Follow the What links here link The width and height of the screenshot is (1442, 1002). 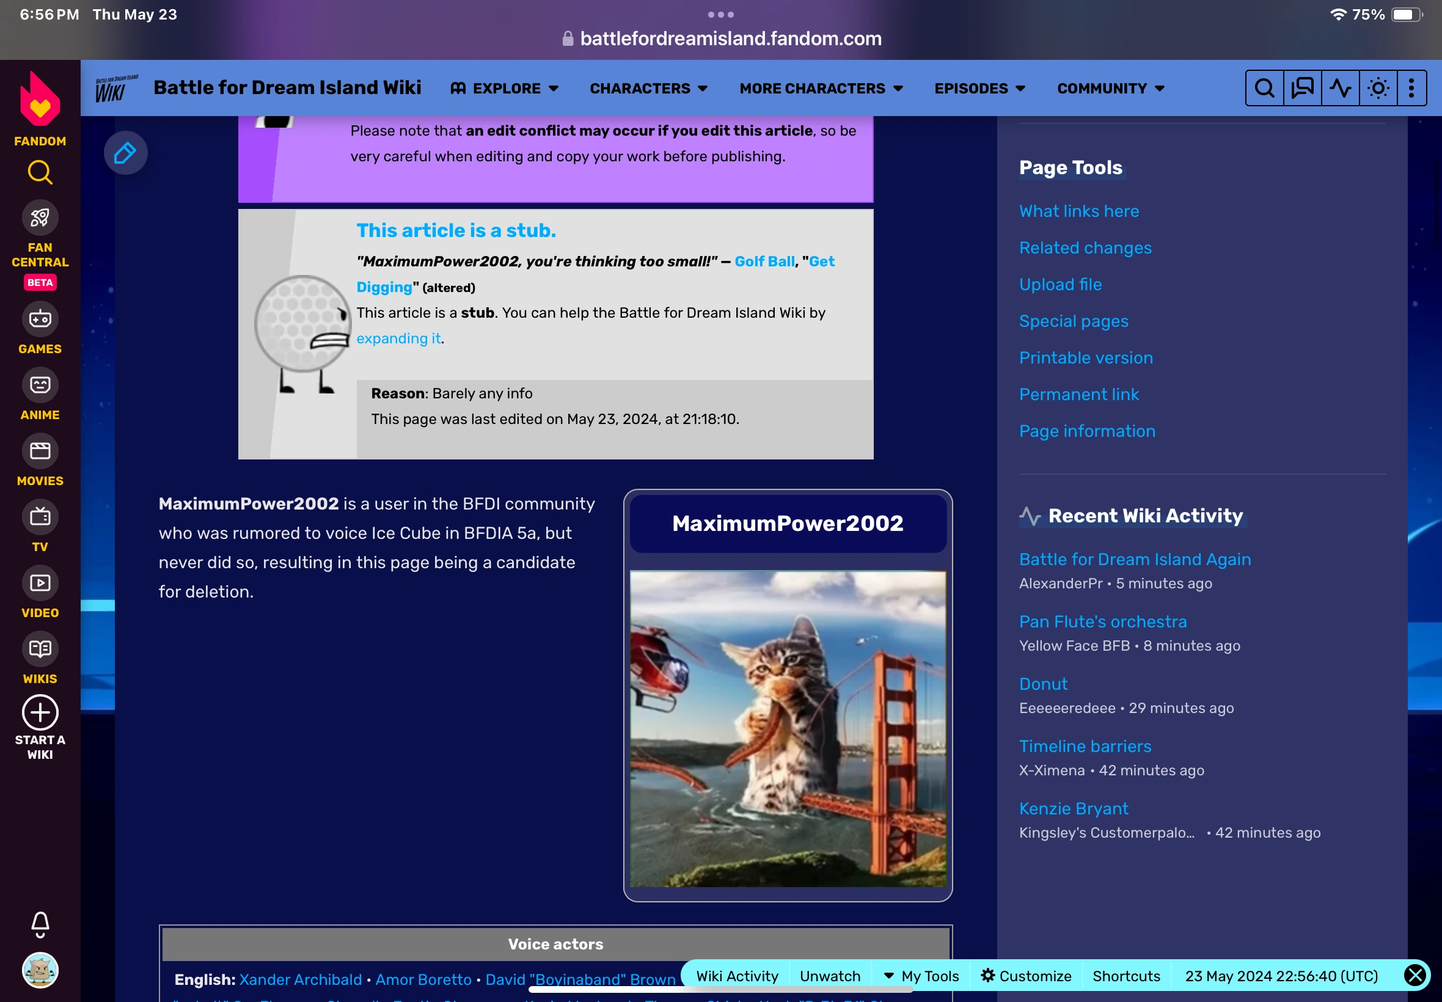tap(1078, 211)
